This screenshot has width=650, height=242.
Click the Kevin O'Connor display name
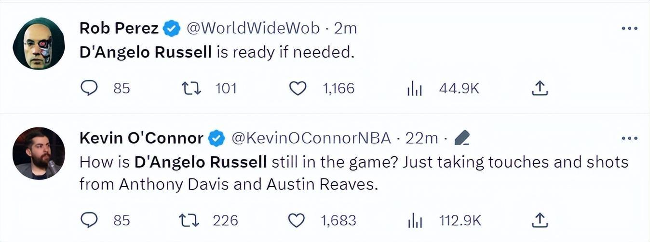[x=141, y=139]
